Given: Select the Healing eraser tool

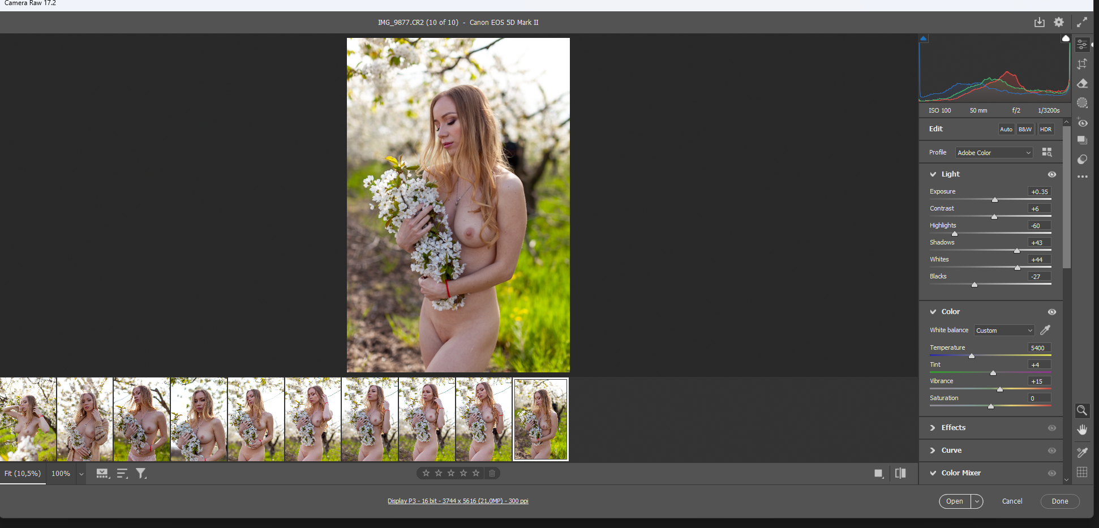Looking at the screenshot, I should pyautogui.click(x=1082, y=83).
